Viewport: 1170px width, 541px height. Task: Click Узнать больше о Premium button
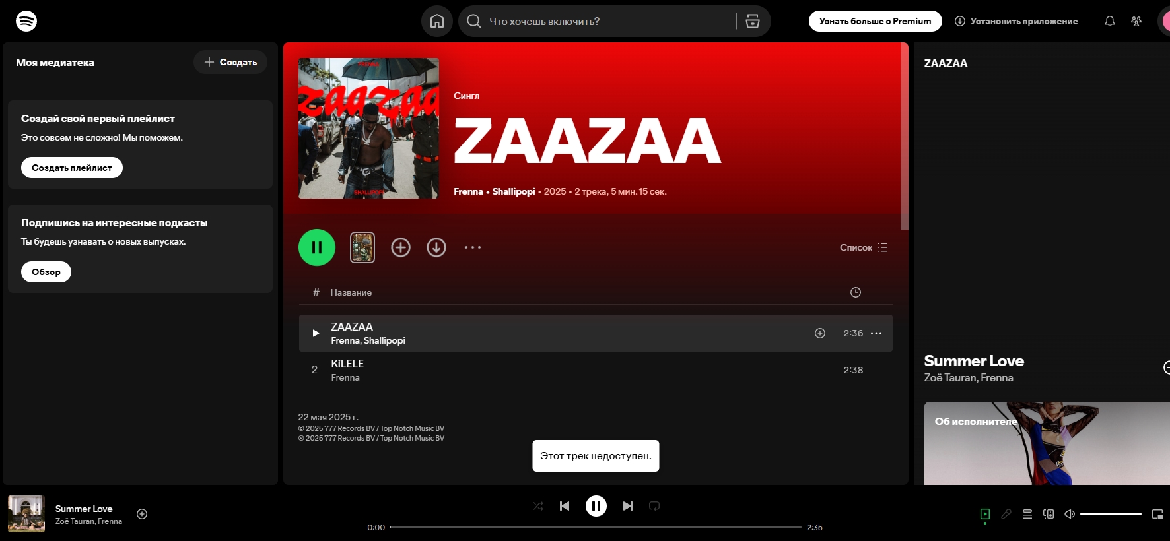875,21
